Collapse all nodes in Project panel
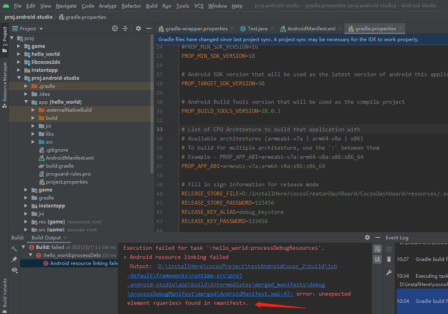448x314 pixels. click(125, 28)
